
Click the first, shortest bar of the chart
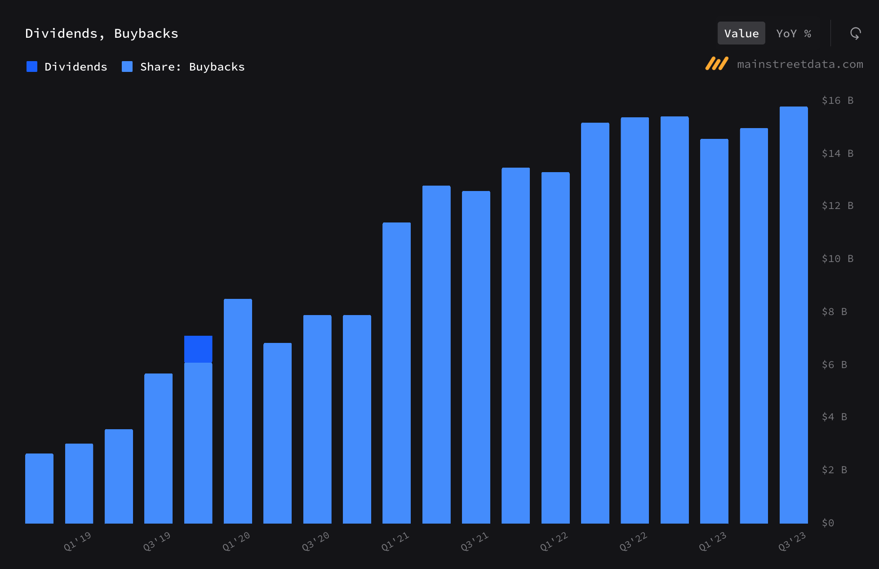39,489
